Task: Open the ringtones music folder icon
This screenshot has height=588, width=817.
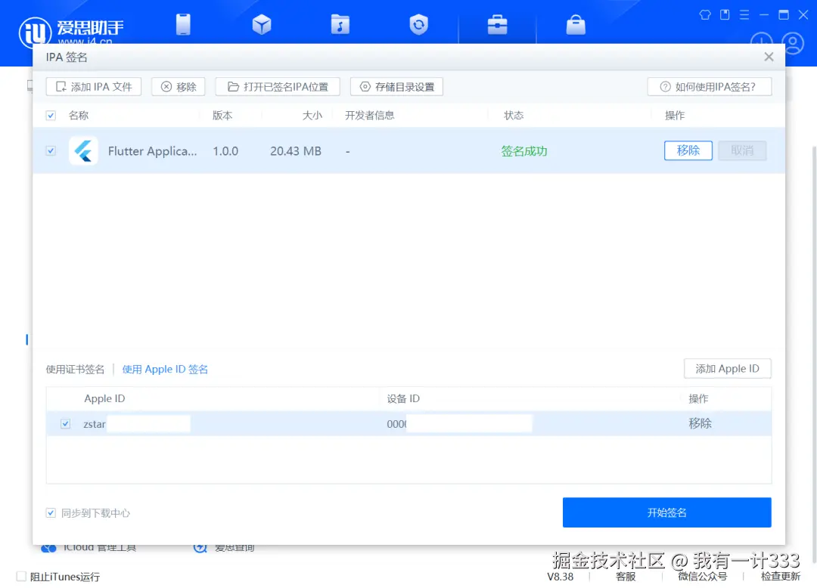Action: (340, 24)
